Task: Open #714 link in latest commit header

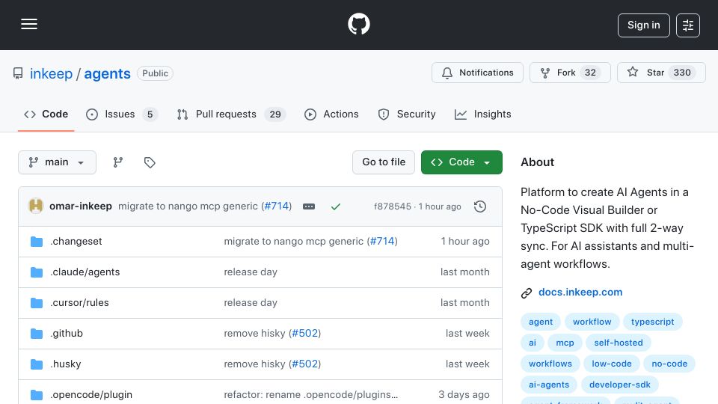Action: pyautogui.click(x=277, y=206)
